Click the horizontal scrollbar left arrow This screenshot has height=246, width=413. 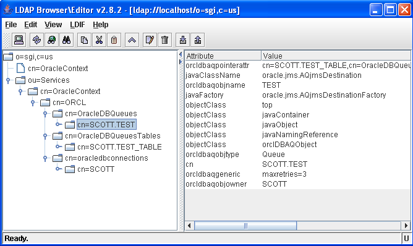(189, 226)
